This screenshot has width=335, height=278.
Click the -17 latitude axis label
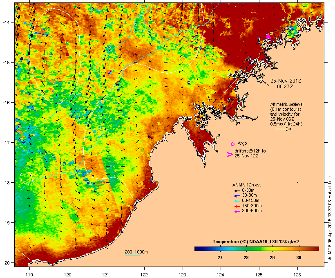point(5,142)
